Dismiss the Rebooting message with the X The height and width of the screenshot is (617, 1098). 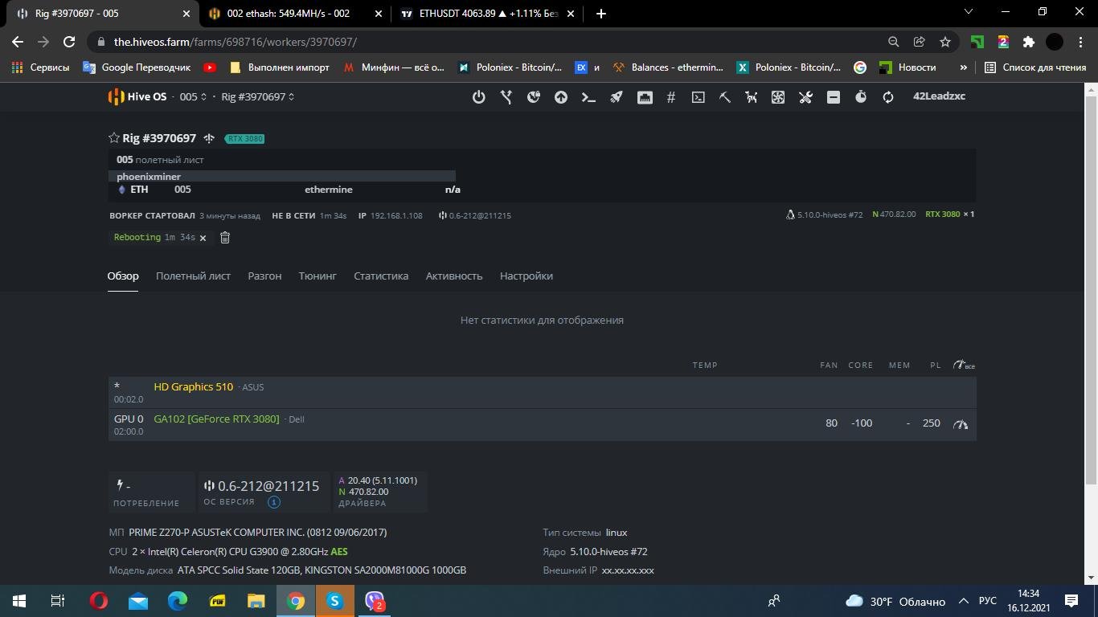click(x=203, y=238)
